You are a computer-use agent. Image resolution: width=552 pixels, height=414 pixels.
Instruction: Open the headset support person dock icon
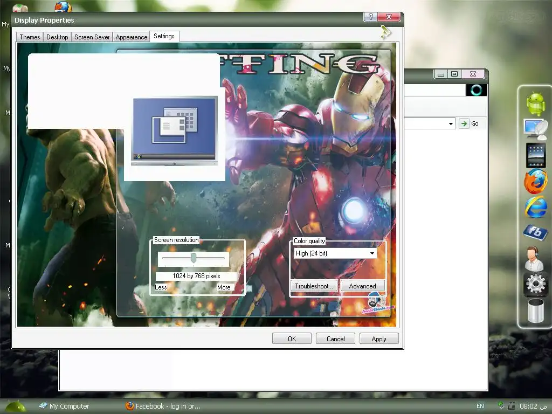(535, 259)
